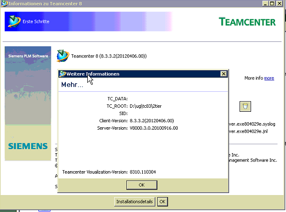The height and width of the screenshot is (212, 286).
Task: Open the Installationsdetails button
Action: pyautogui.click(x=135, y=202)
